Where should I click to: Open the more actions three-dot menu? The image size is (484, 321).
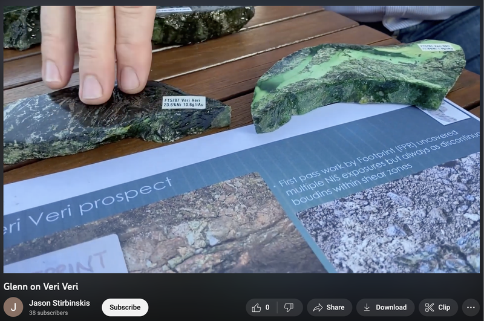coord(471,308)
